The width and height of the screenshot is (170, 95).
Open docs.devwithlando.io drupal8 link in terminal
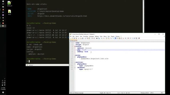62,16
